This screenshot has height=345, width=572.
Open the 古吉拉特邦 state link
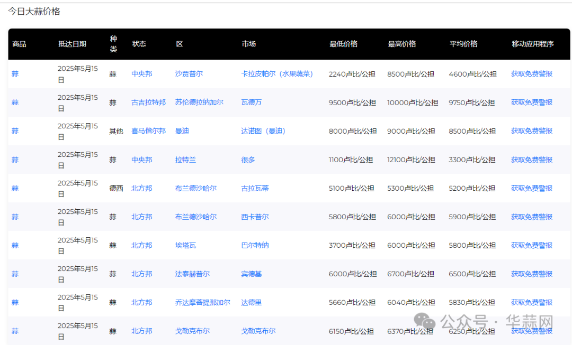[148, 102]
